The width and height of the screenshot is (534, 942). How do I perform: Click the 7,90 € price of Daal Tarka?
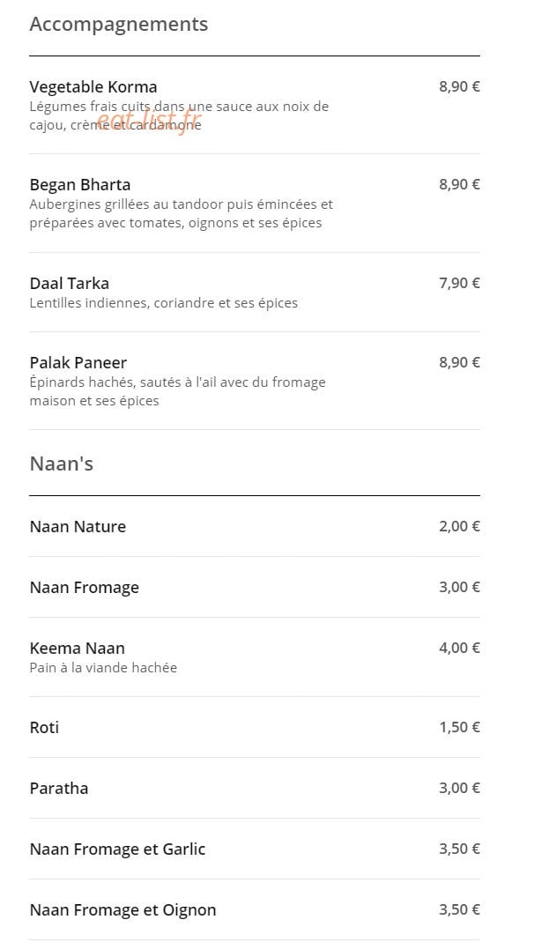click(x=459, y=283)
